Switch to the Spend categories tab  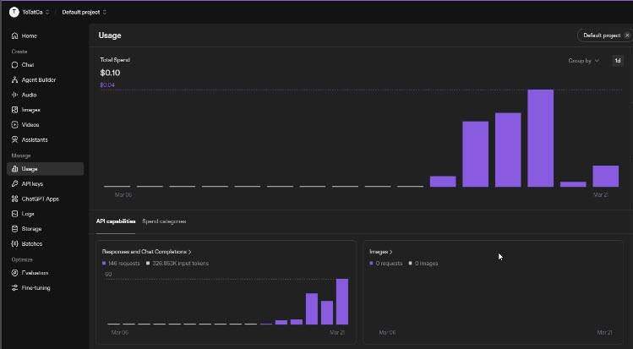coord(164,221)
